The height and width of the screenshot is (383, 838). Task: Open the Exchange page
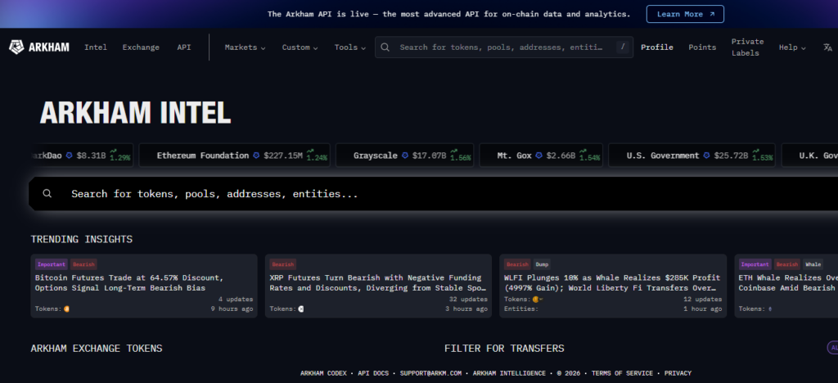pyautogui.click(x=141, y=47)
